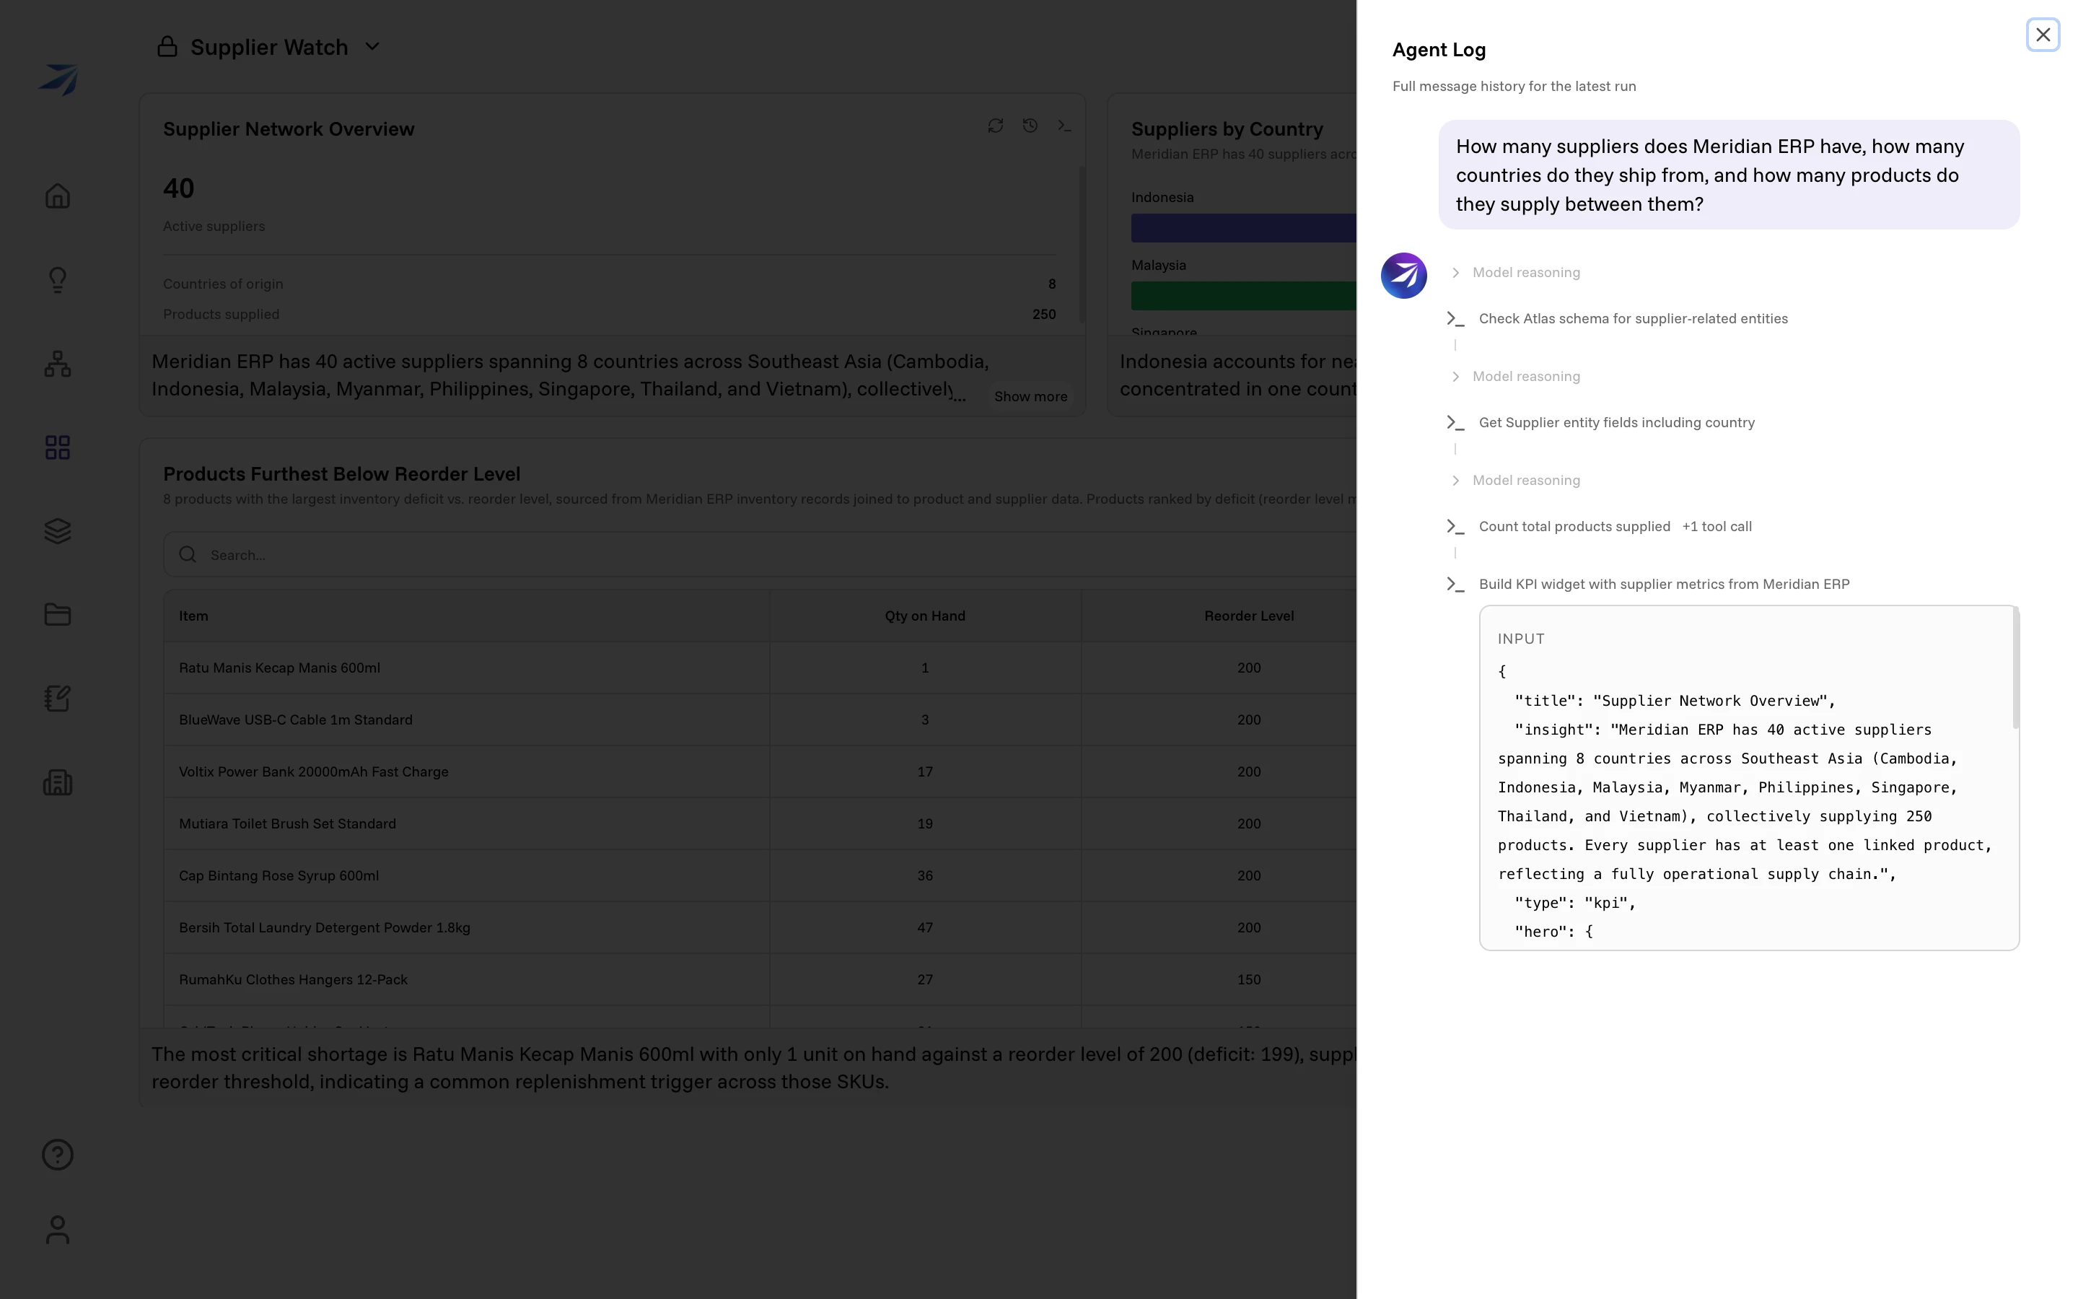Click the Agent Log heading
2078x1299 pixels.
tap(1438, 50)
